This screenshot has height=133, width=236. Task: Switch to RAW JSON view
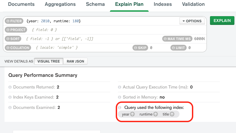pyautogui.click(x=75, y=61)
